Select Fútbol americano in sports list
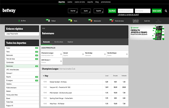This screenshot has width=169, height=108. point(22,88)
